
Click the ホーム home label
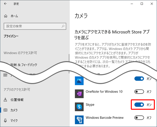pyautogui.click(x=14, y=16)
